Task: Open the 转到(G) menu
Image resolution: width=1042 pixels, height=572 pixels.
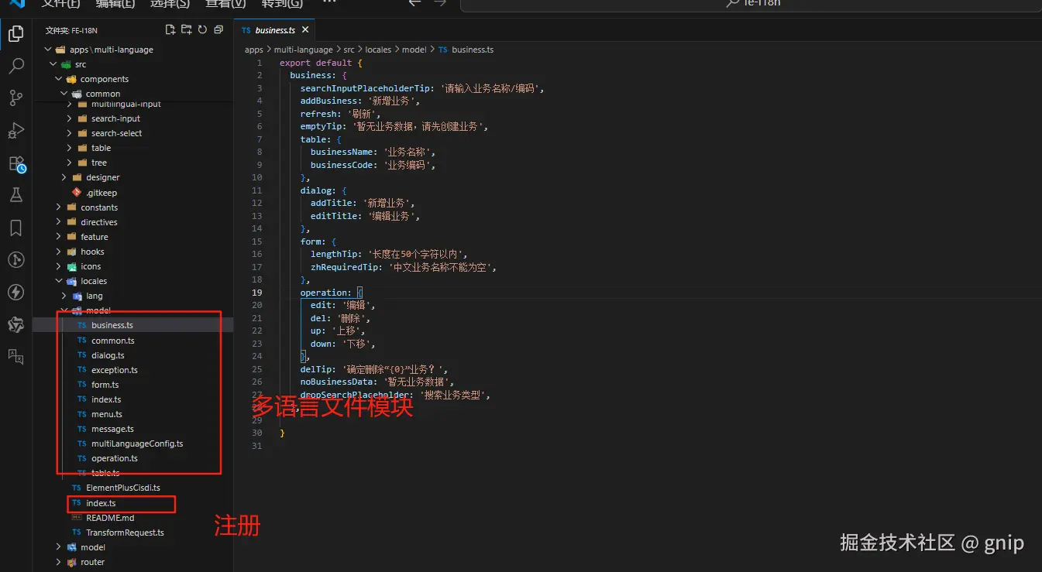Action: (x=282, y=4)
